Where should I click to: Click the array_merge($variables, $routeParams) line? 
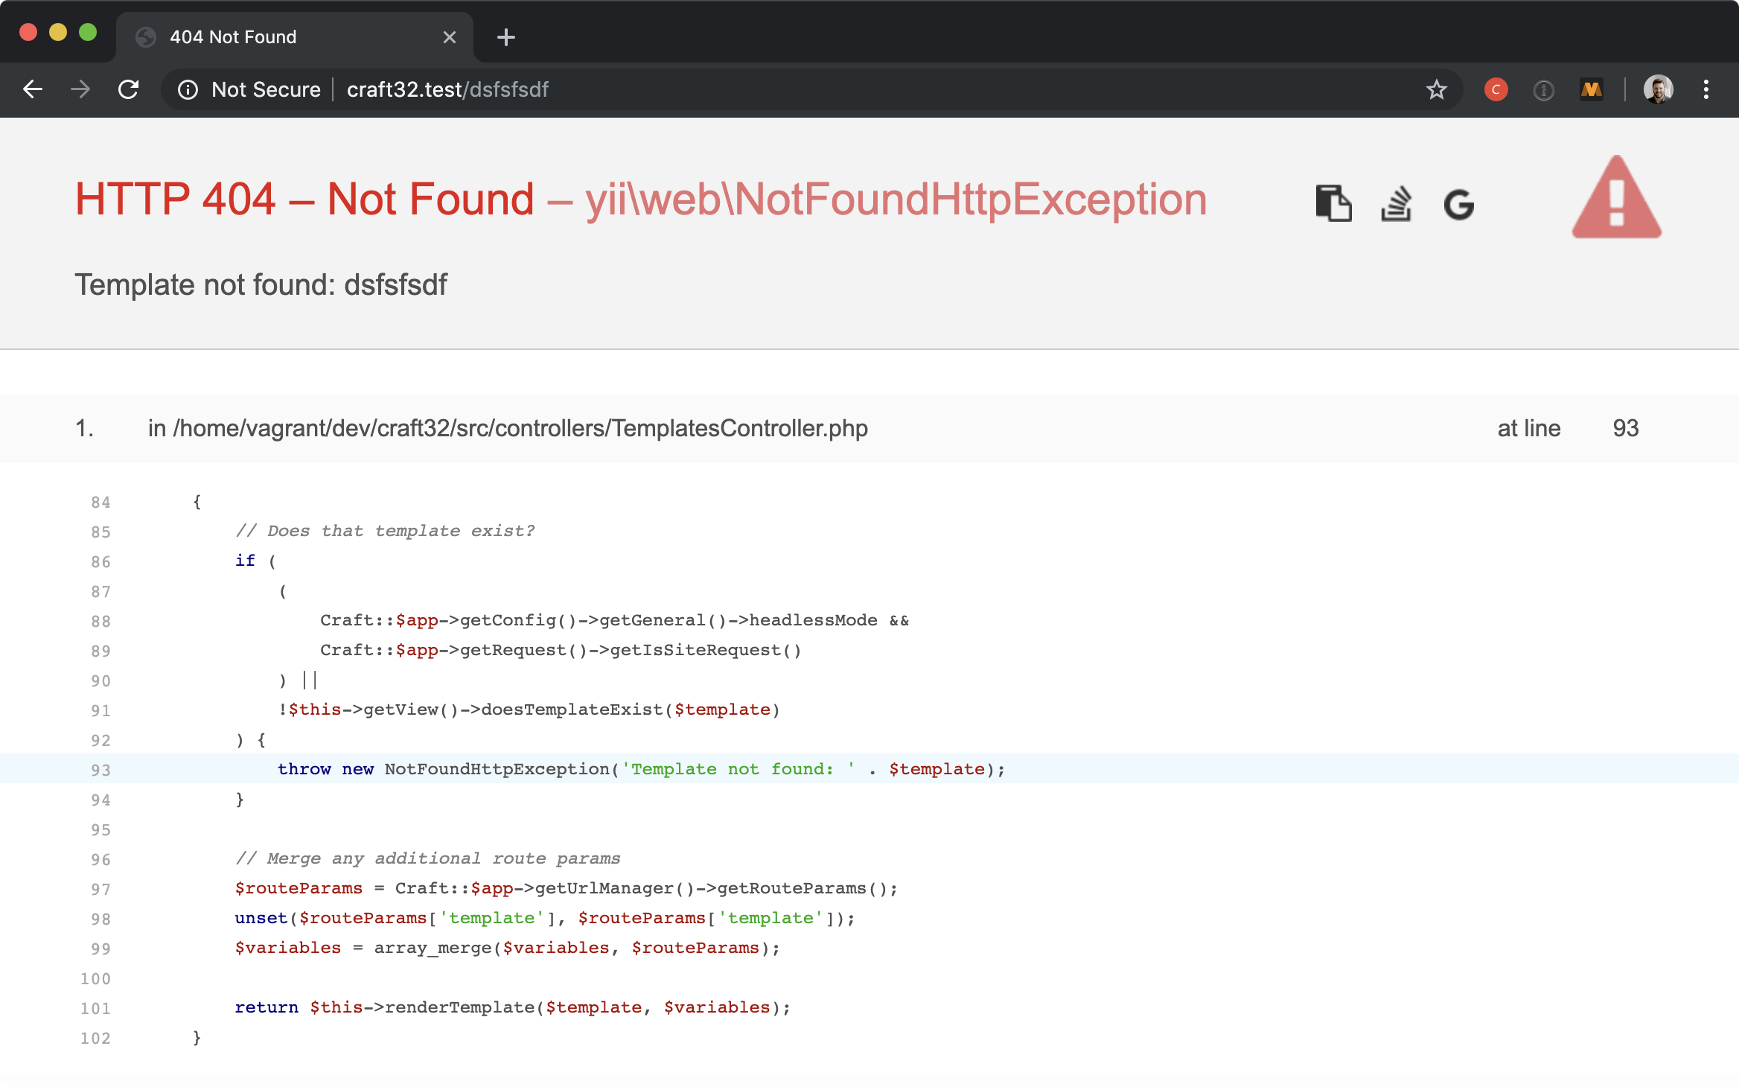tap(508, 948)
